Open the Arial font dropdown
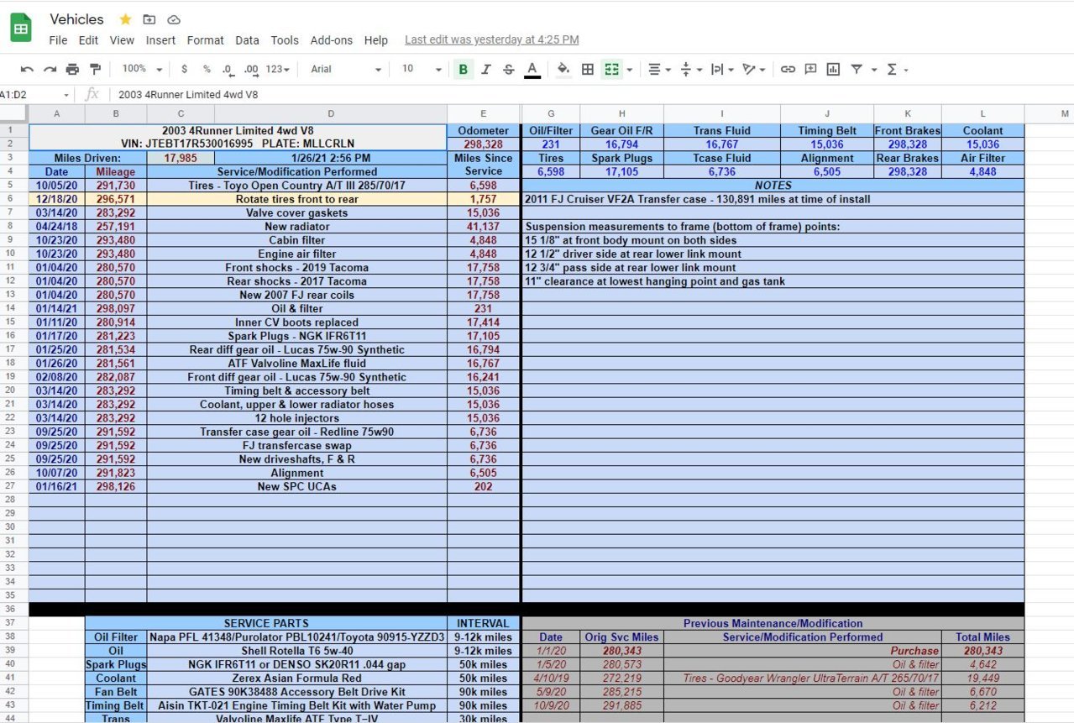 coord(346,69)
